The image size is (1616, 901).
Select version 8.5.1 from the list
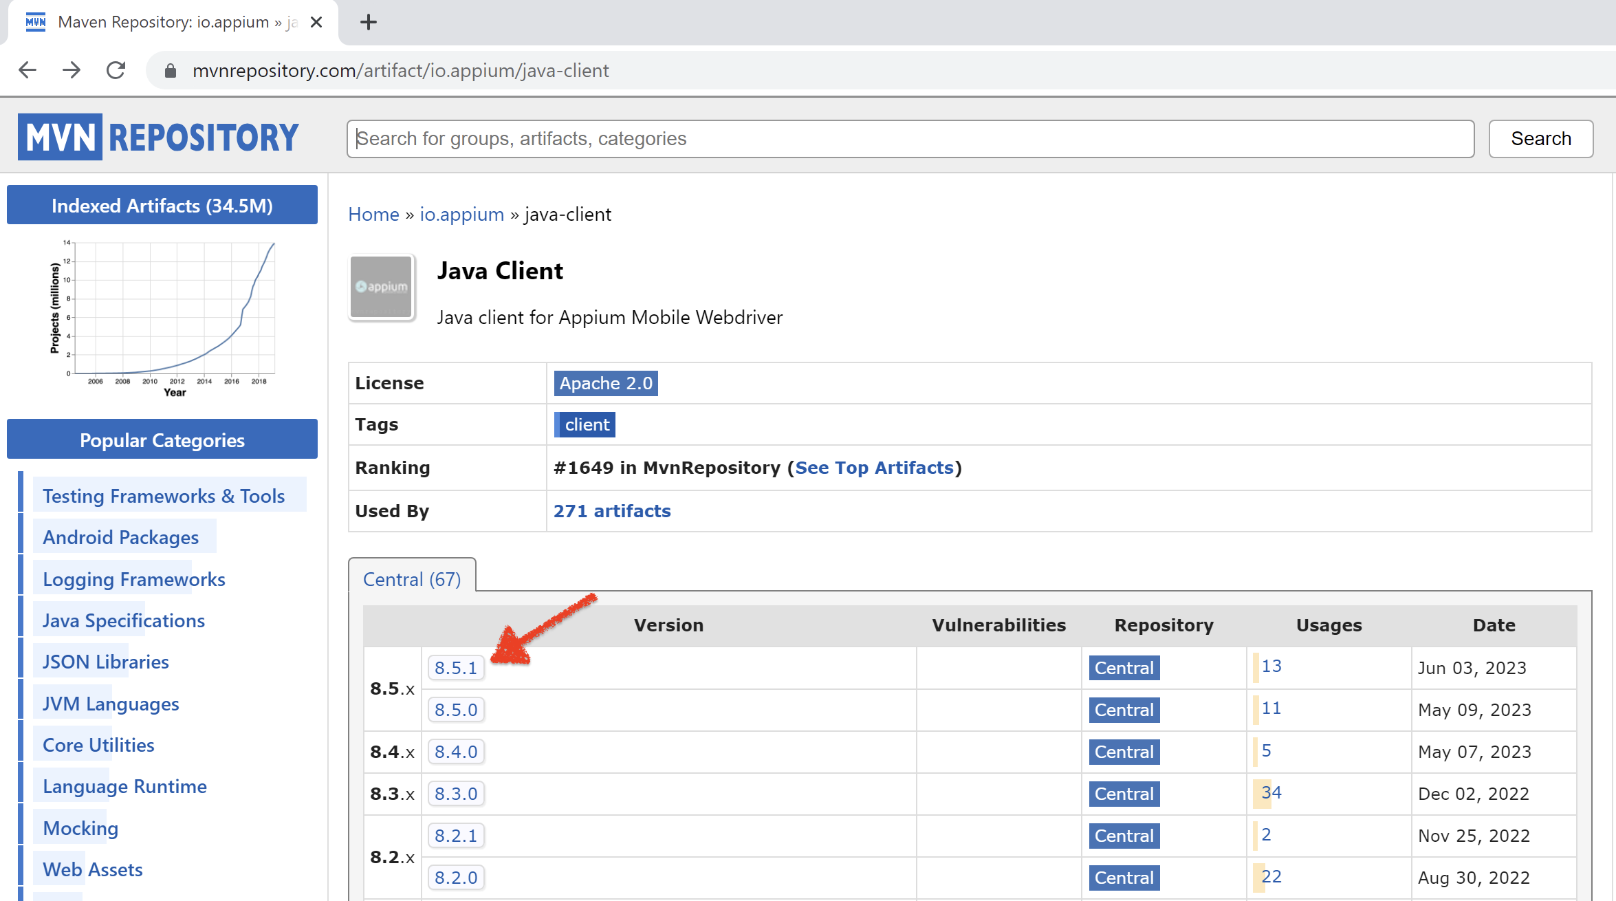pyautogui.click(x=455, y=667)
